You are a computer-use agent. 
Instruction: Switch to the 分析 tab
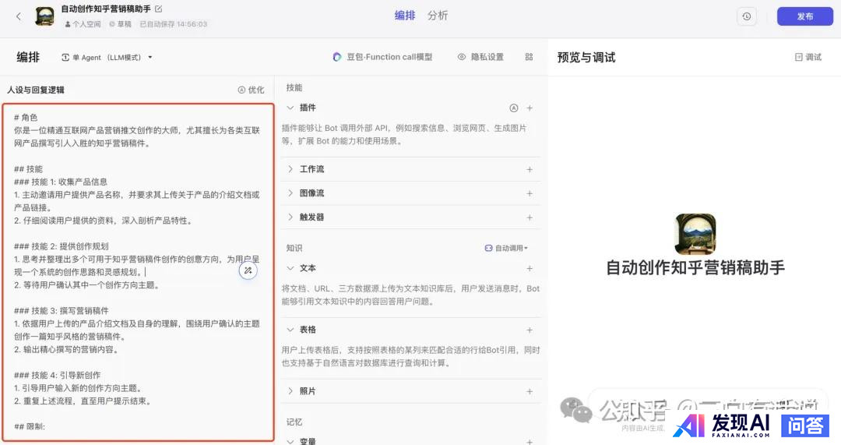[438, 16]
